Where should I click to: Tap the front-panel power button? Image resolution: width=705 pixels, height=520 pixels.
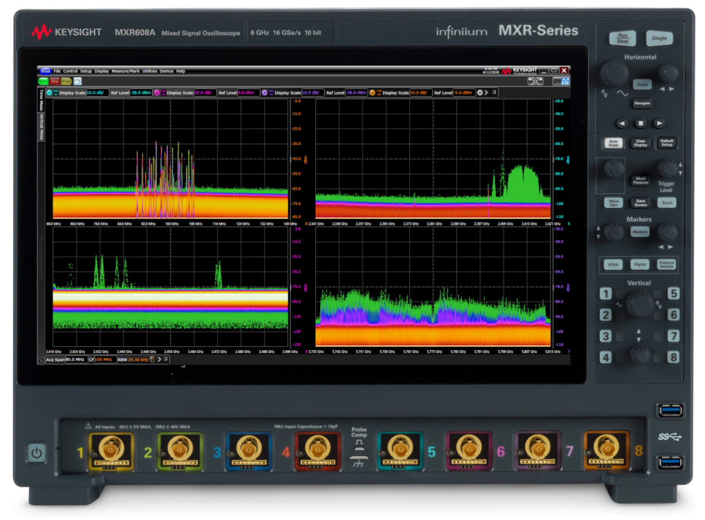point(37,452)
